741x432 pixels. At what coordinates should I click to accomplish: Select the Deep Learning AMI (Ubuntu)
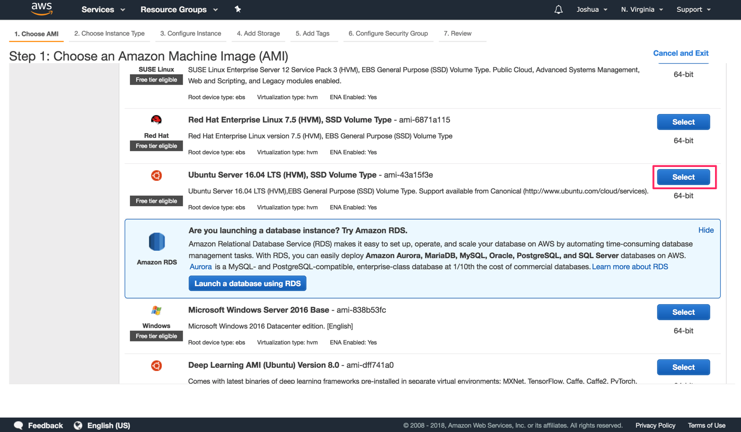(683, 367)
